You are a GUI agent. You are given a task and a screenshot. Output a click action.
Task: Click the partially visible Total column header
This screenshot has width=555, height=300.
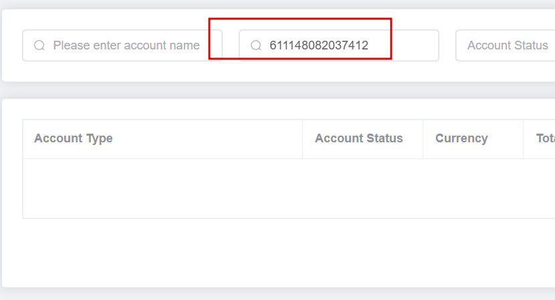click(x=539, y=139)
